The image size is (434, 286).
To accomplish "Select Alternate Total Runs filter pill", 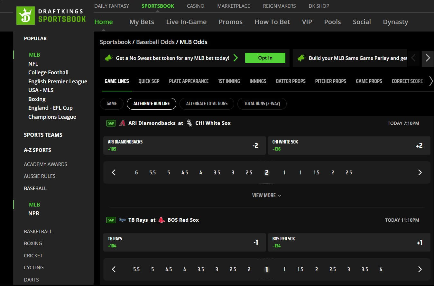I will 207,104.
